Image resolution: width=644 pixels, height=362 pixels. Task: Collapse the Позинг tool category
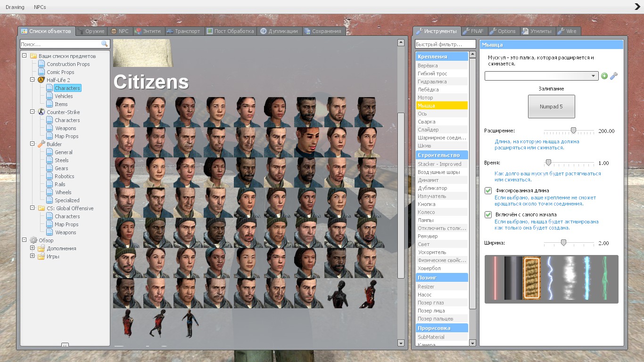[x=442, y=278]
